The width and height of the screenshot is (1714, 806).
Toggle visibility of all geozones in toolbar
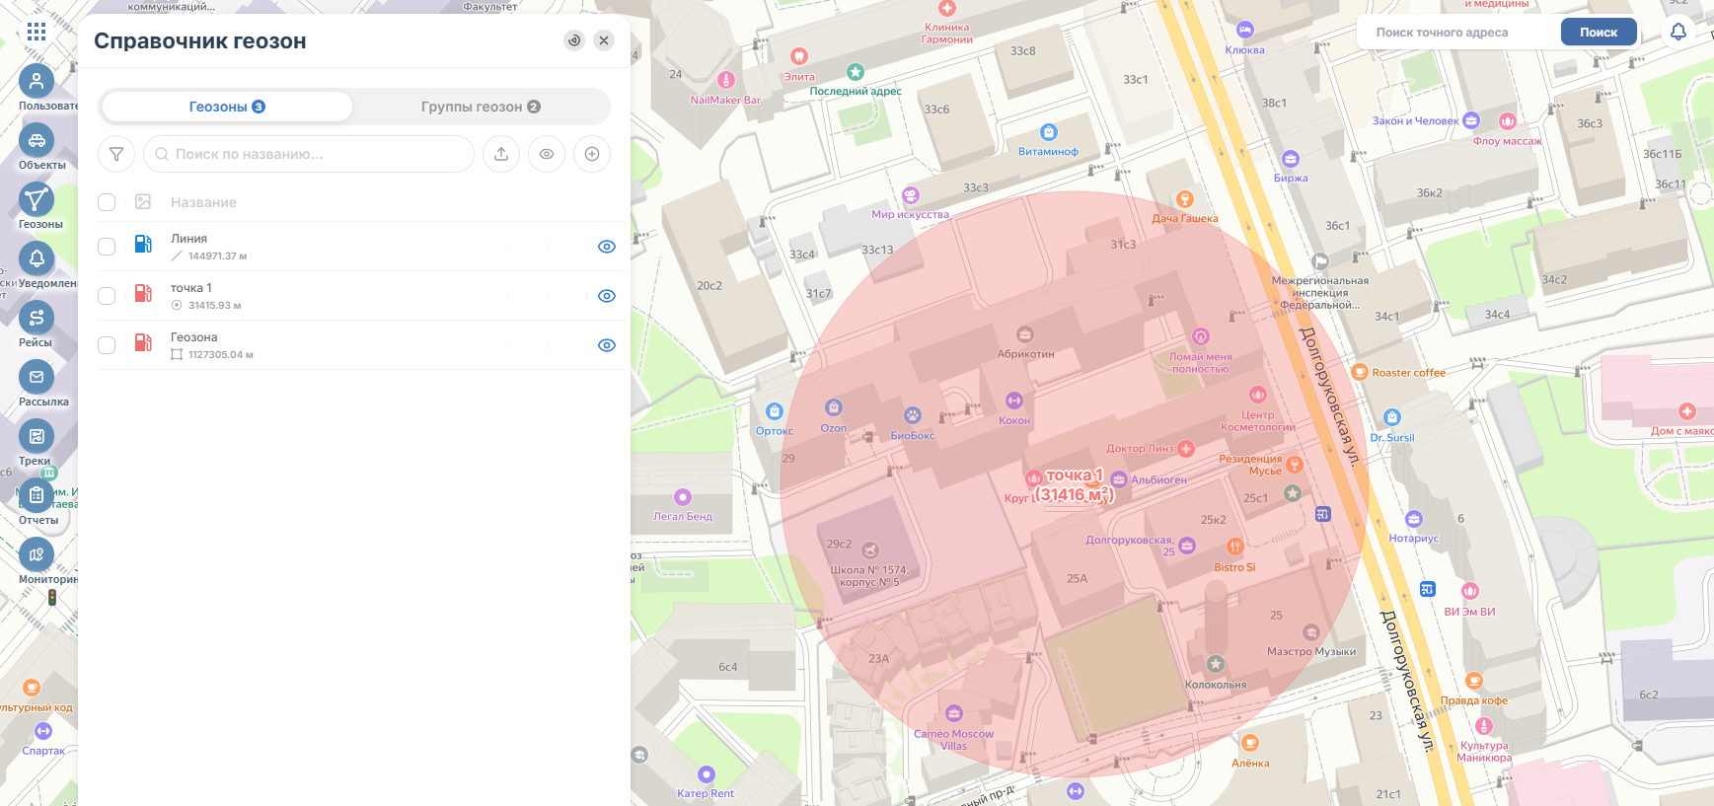(x=547, y=154)
